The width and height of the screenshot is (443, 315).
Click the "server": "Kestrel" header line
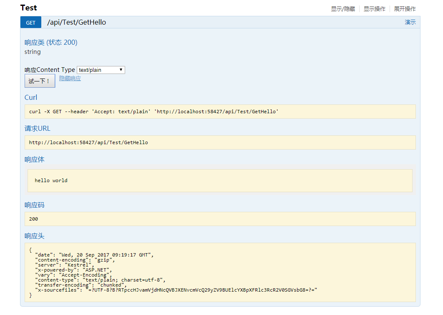point(64,265)
